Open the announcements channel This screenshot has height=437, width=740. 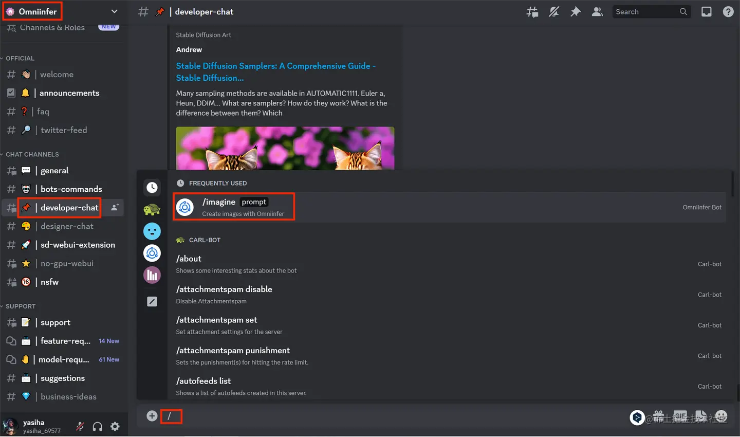(x=63, y=93)
